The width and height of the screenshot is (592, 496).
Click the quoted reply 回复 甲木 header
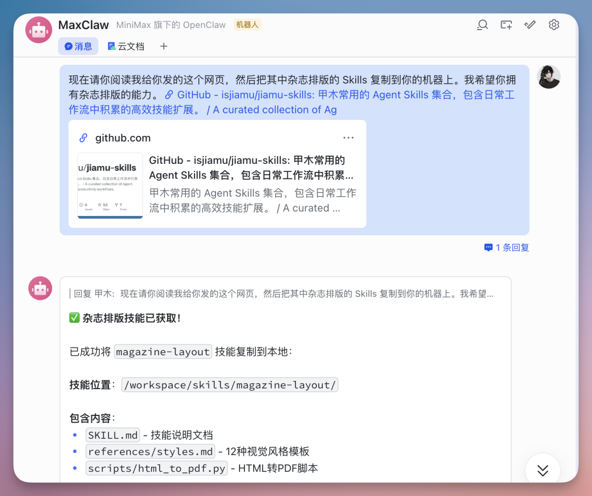pos(219,293)
